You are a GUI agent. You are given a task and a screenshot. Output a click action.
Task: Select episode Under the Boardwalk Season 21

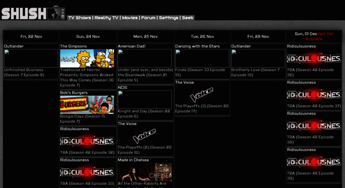tap(145, 75)
